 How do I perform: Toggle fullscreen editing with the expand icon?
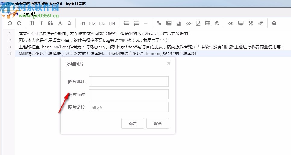click(251, 23)
